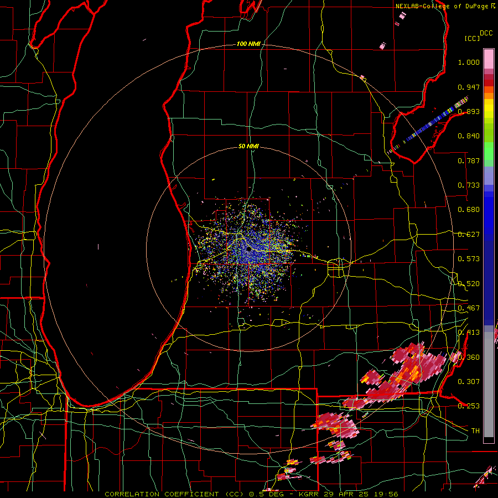Click the dark navy segment of the color bar
The image size is (498, 498).
(x=489, y=283)
